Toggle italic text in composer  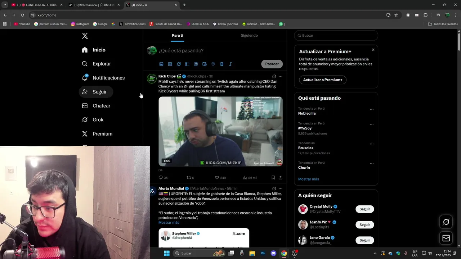(x=230, y=64)
